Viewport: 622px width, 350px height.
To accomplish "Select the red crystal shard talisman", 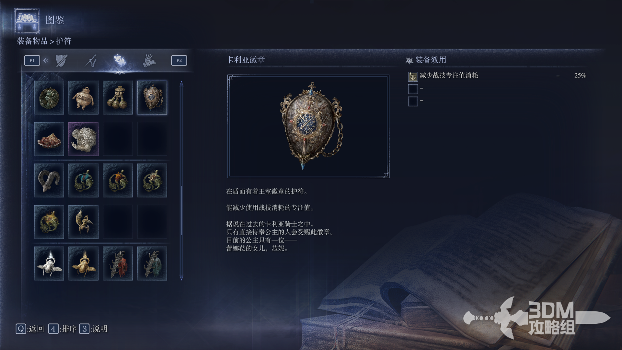I will pyautogui.click(x=49, y=139).
